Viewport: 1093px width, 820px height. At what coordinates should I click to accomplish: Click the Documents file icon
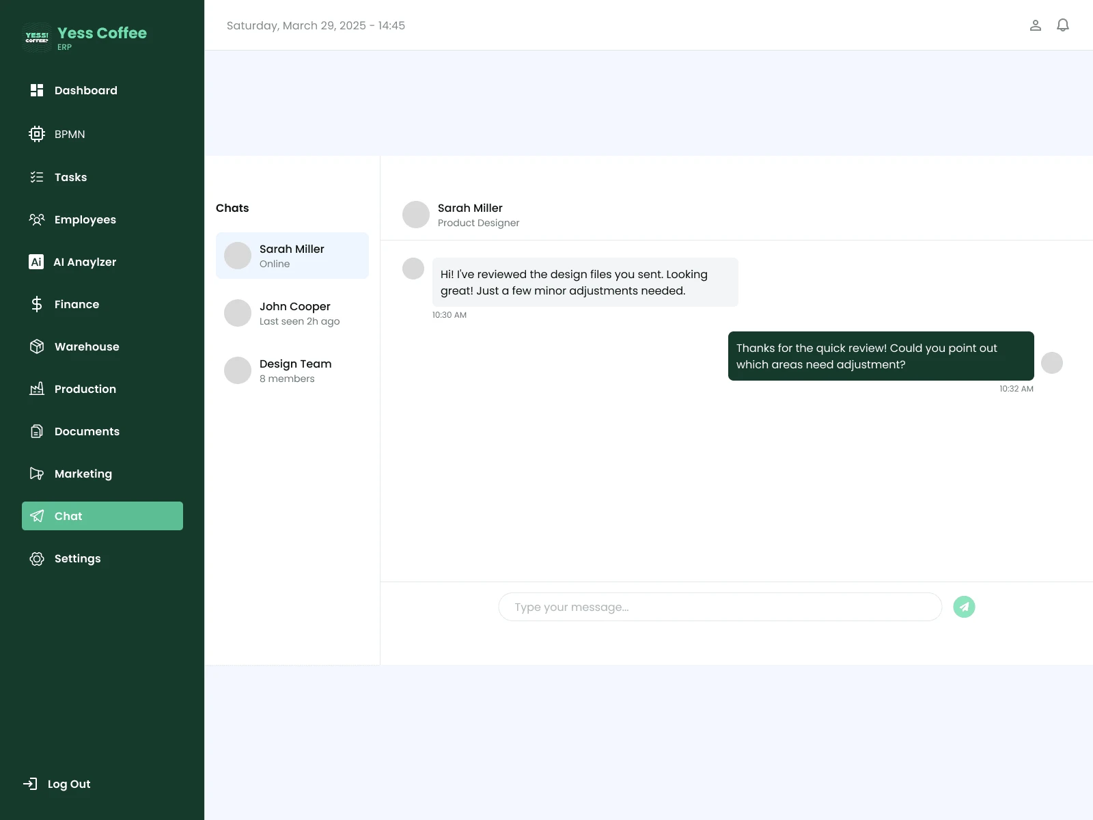(x=37, y=431)
